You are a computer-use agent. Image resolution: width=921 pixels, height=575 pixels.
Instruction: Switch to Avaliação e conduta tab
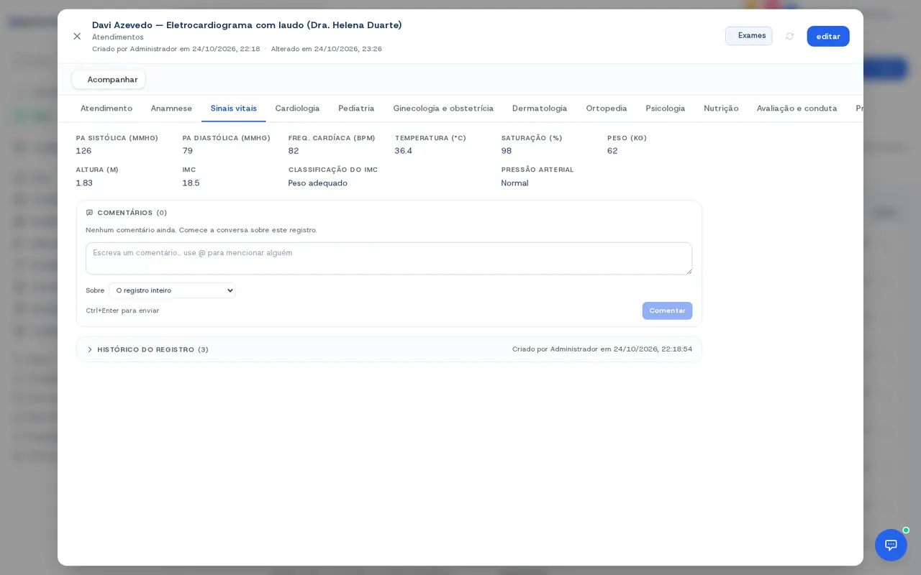coord(797,109)
